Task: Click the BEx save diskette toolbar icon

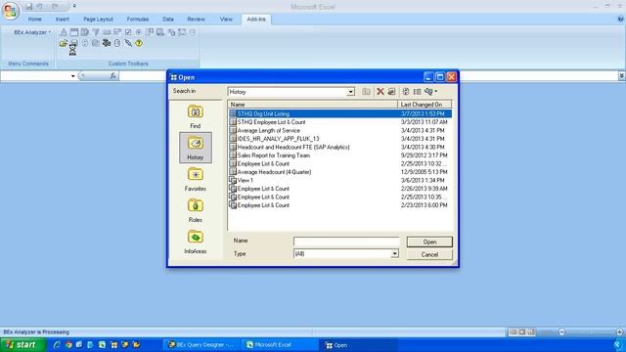Action: click(x=74, y=43)
